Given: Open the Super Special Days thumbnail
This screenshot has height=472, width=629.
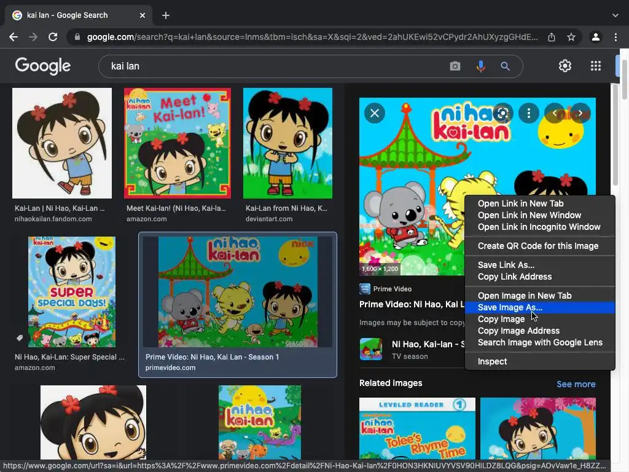Looking at the screenshot, I should 72,292.
